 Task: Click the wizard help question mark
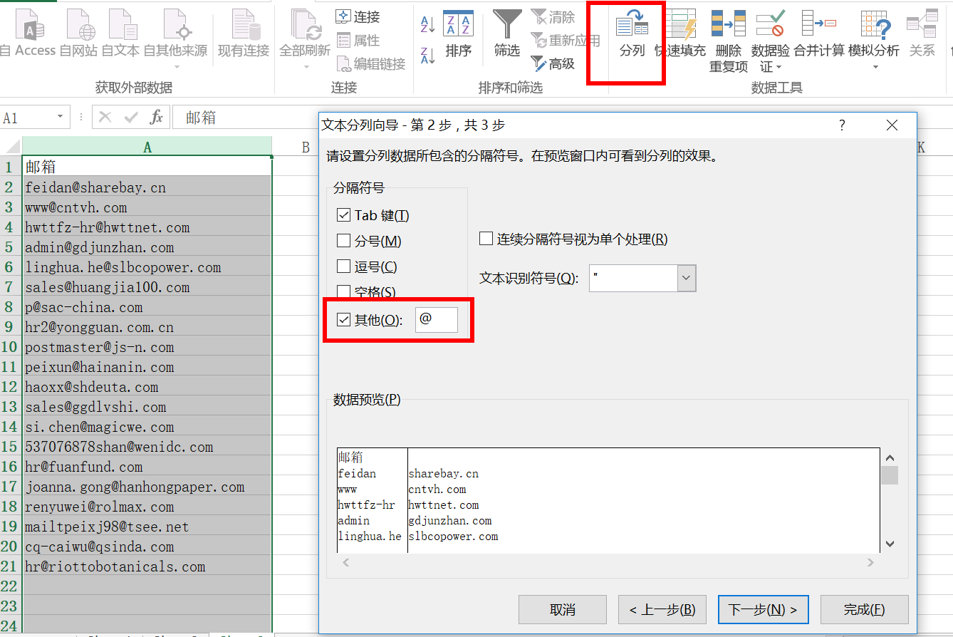[842, 125]
